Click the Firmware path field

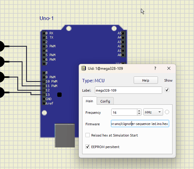click(x=140, y=123)
